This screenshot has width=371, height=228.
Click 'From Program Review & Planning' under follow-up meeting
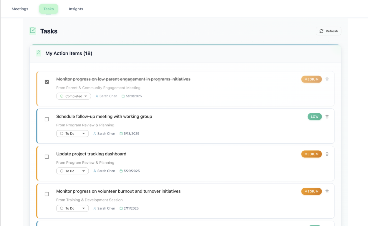(x=85, y=125)
